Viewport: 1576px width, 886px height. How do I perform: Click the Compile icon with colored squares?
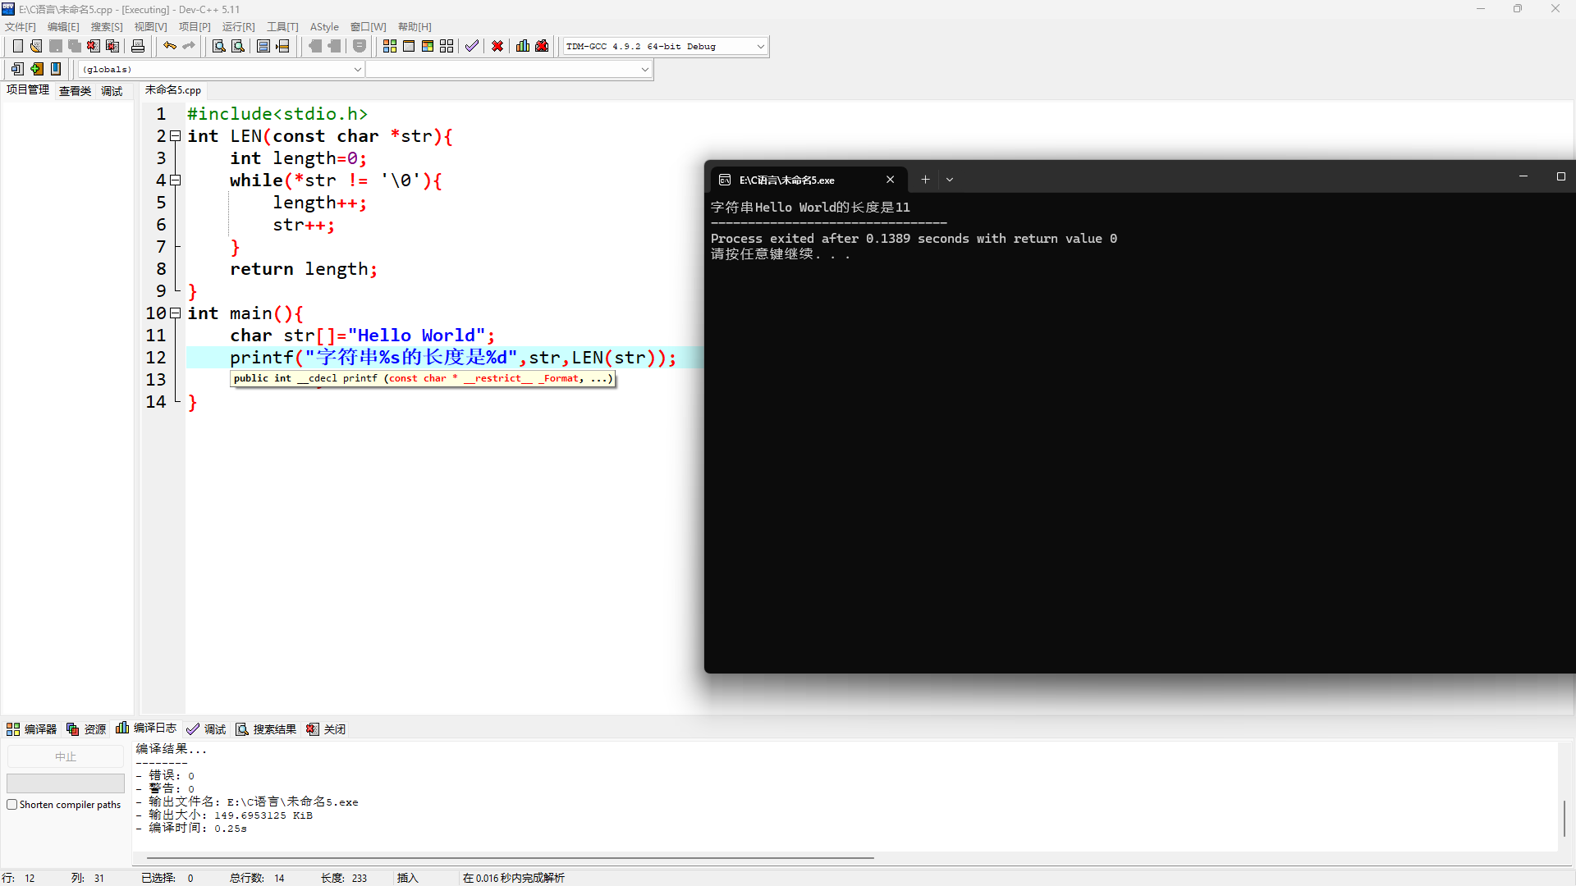(x=390, y=46)
